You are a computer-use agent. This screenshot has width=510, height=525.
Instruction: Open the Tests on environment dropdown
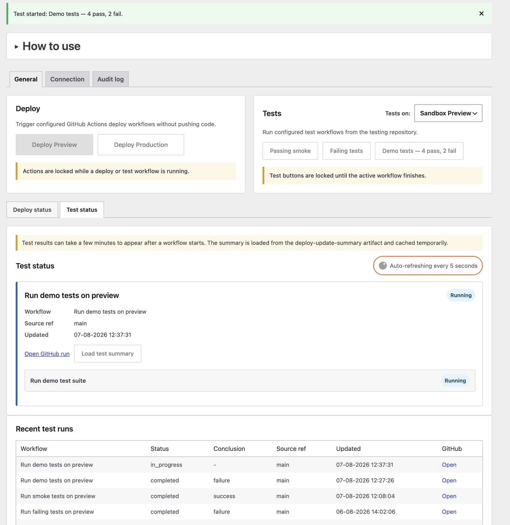448,113
